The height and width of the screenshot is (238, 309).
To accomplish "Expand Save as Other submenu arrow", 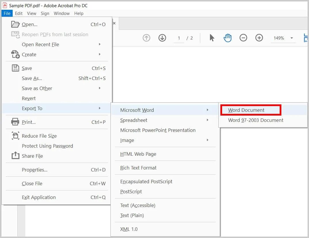I will pyautogui.click(x=100, y=88).
